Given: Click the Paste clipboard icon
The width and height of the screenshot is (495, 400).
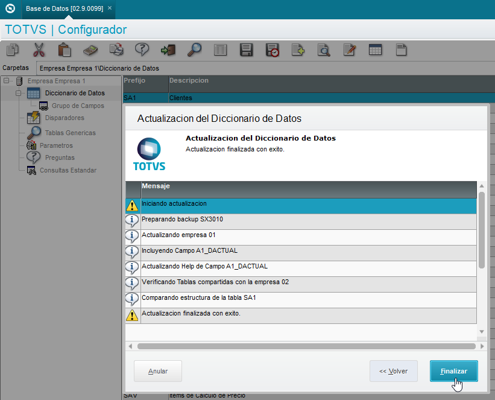Looking at the screenshot, I should coord(65,50).
